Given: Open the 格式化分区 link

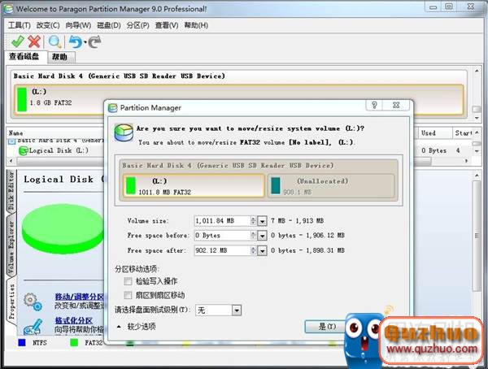Looking at the screenshot, I should tap(74, 320).
